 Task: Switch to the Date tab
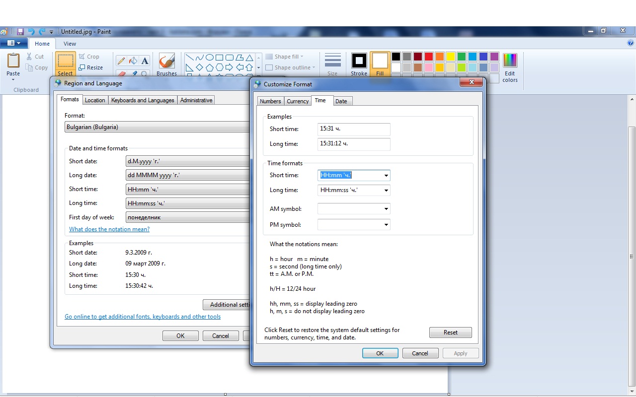pos(341,101)
